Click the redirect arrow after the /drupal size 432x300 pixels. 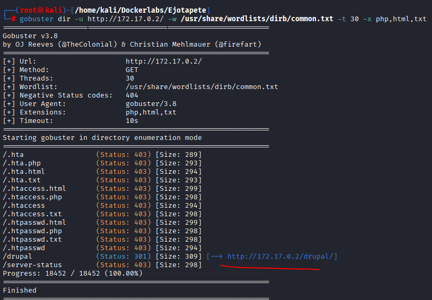217,257
